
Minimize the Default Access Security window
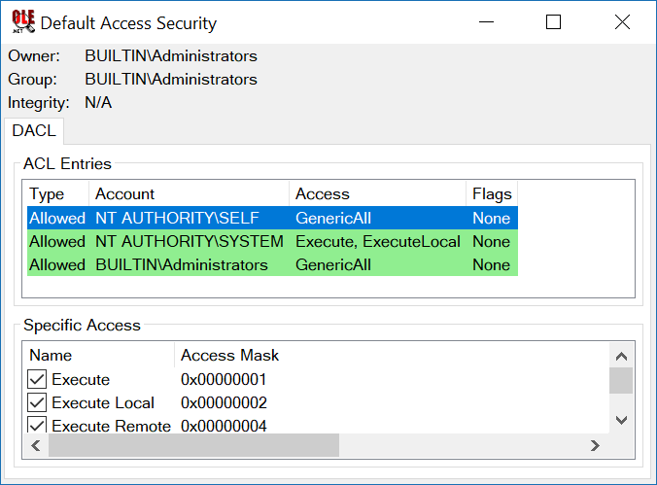point(485,22)
